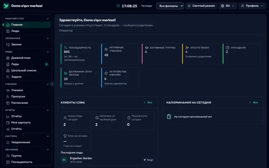Open all clients via Все in Клиенты (CRM)

click(x=148, y=102)
